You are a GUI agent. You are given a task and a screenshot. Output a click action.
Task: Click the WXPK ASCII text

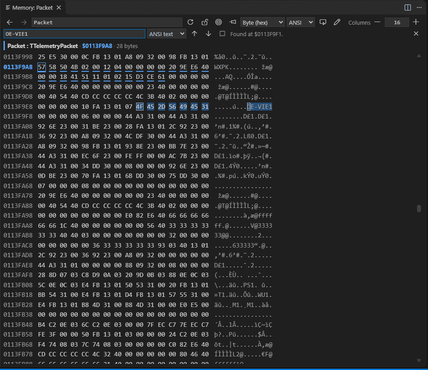click(221, 67)
